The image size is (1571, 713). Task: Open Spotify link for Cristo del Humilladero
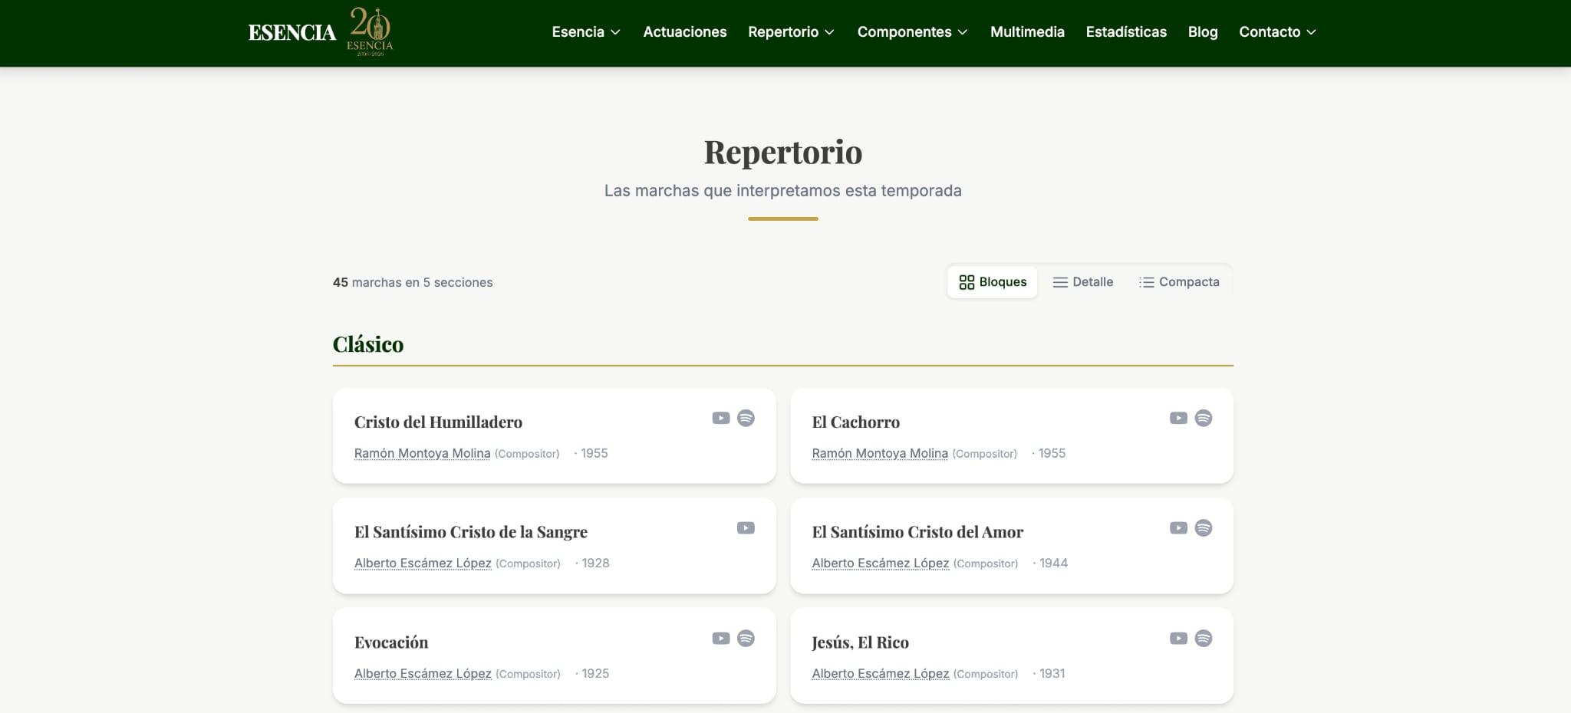(x=746, y=418)
